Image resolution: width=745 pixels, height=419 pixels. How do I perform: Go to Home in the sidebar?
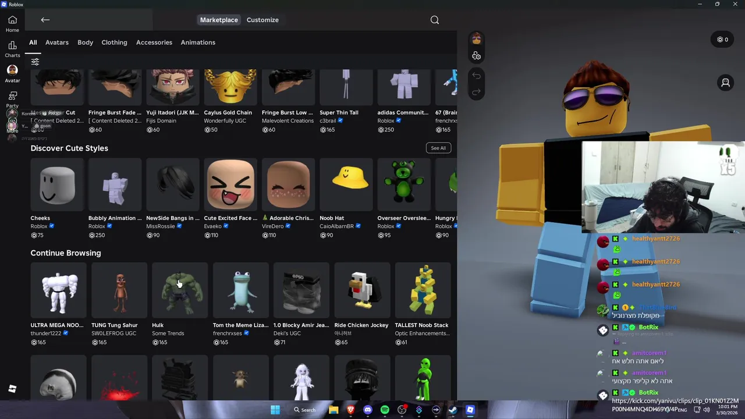[12, 24]
